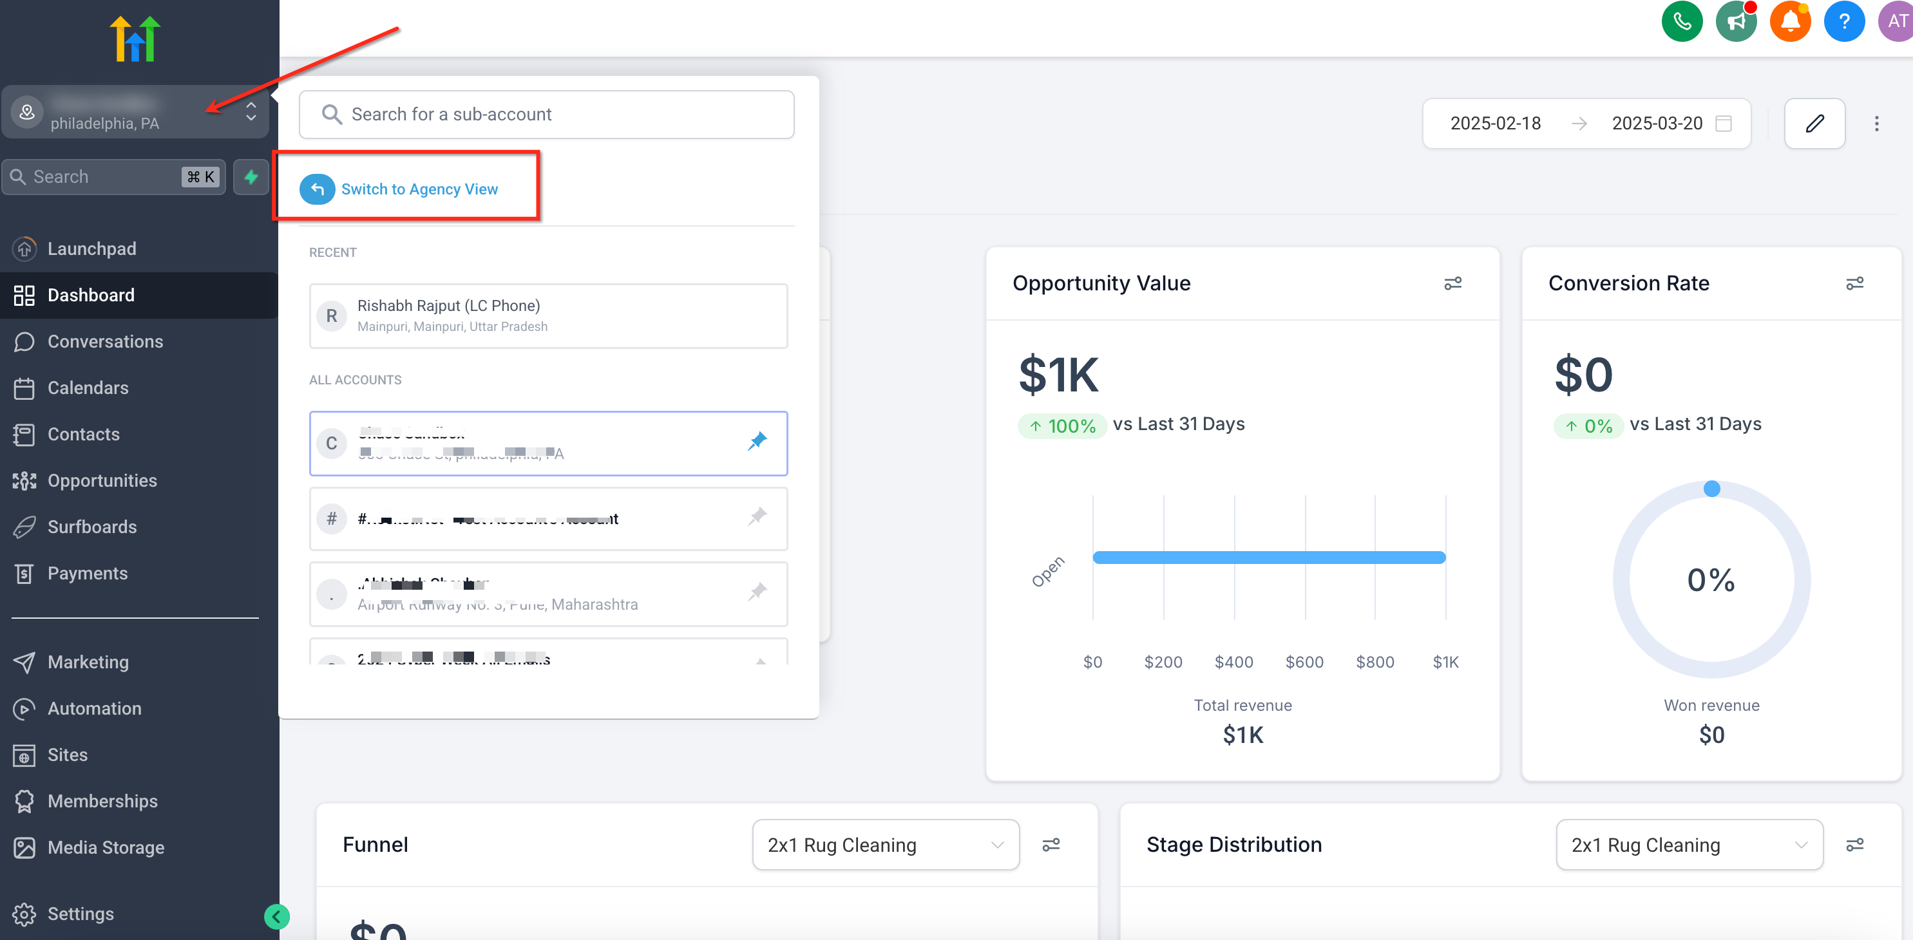The width and height of the screenshot is (1913, 940).
Task: Open Stage Distribution pipeline dropdown
Action: point(1689,844)
